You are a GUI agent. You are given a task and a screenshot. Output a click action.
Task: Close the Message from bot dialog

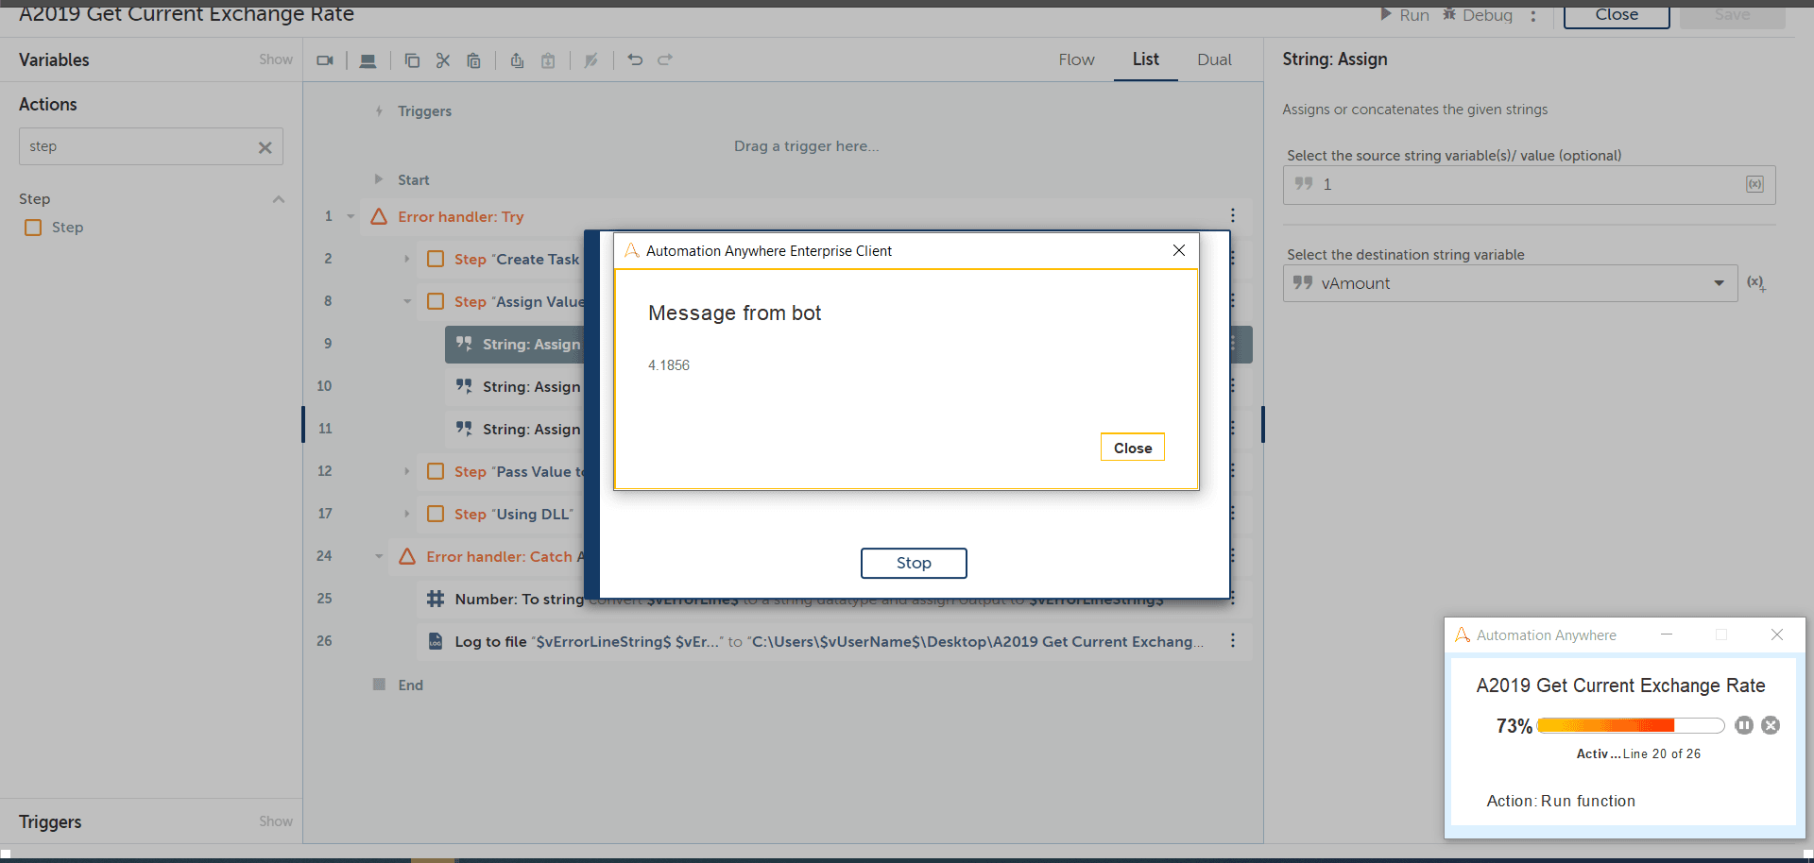pyautogui.click(x=1133, y=448)
